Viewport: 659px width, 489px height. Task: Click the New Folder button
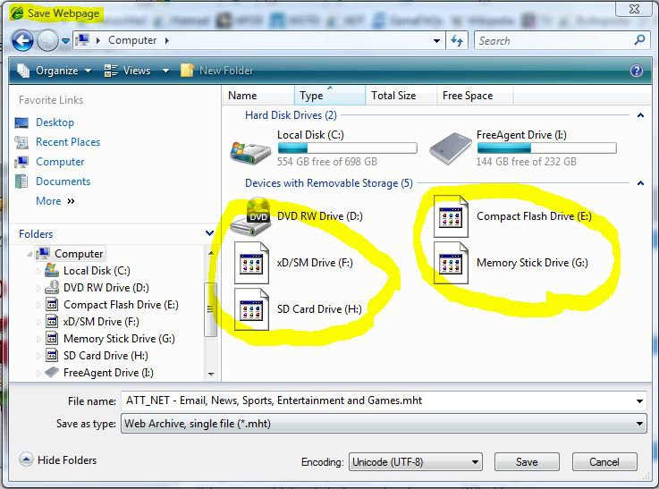point(217,71)
